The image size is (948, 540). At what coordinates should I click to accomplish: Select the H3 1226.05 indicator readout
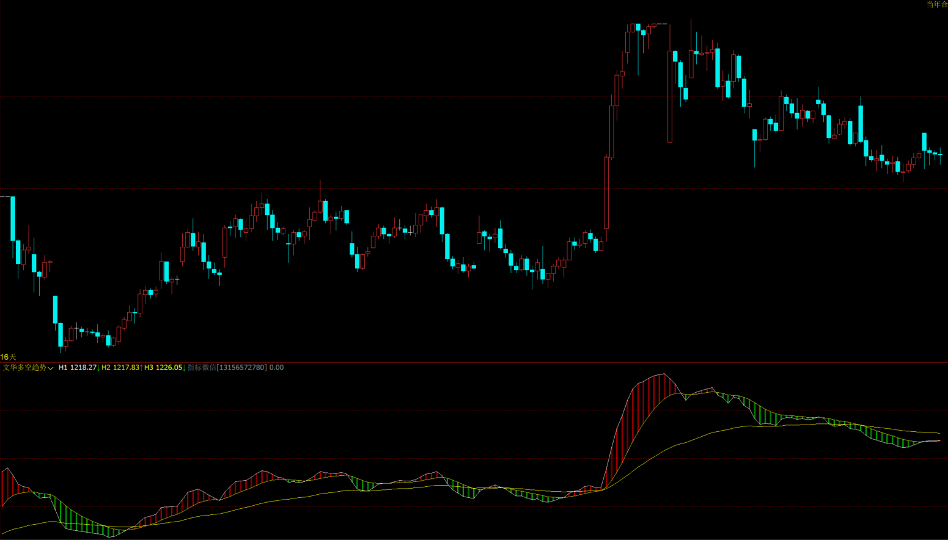tap(163, 368)
